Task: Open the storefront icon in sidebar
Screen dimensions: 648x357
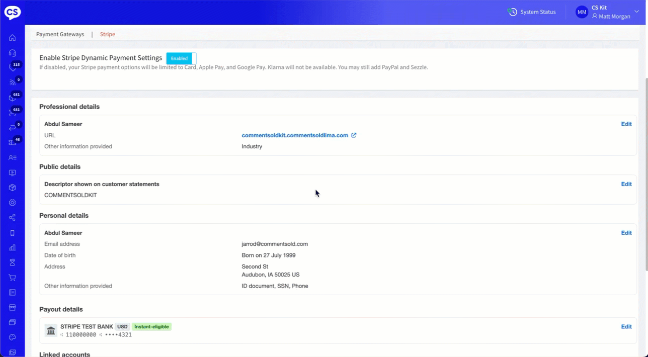Action: 13,307
